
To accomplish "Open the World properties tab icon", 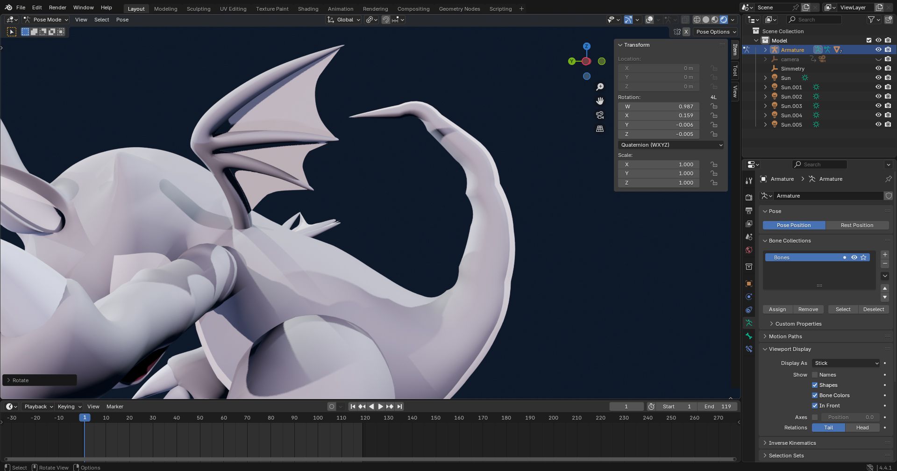I will (749, 250).
